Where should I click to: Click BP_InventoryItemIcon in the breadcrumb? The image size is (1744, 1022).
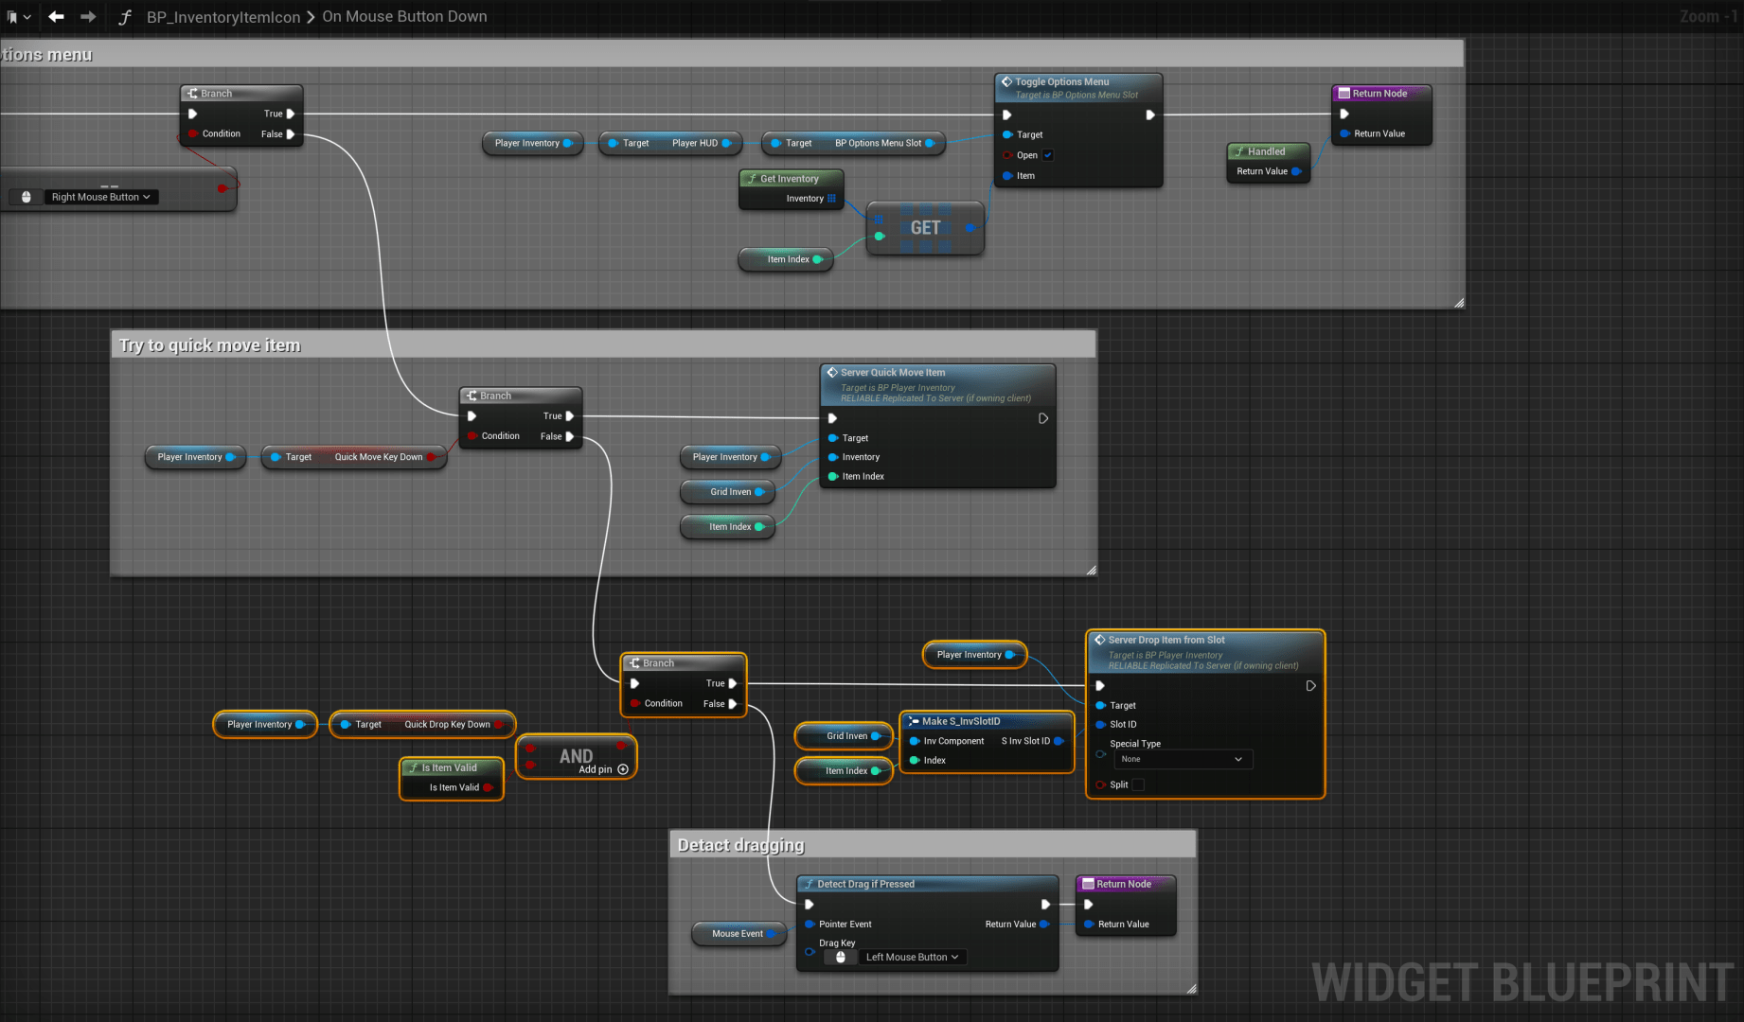222,17
